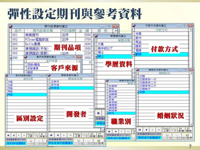Viewport: 200px width, 150px height.
Task: Click F8存檔 in 婚姻狀況 window
Action: [167, 136]
